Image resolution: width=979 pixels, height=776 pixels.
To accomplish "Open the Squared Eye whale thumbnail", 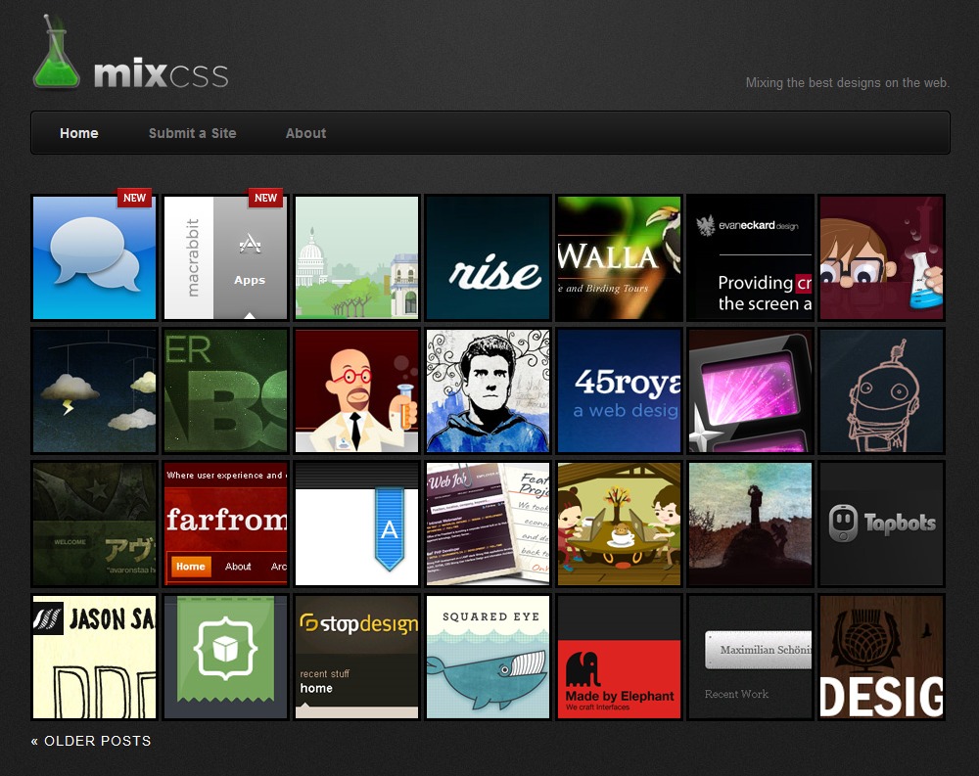I will (488, 657).
